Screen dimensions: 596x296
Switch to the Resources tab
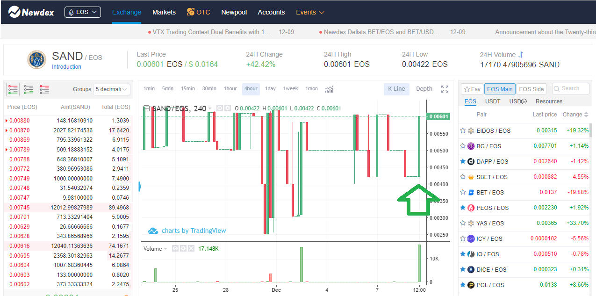point(549,101)
